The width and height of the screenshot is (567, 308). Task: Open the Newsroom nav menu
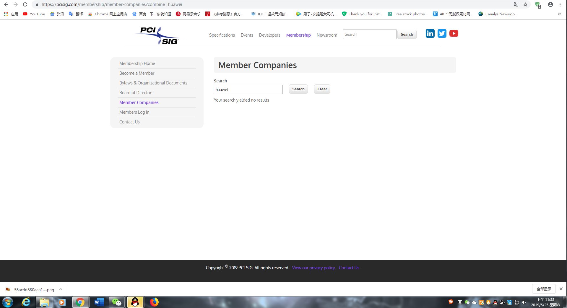click(x=327, y=35)
